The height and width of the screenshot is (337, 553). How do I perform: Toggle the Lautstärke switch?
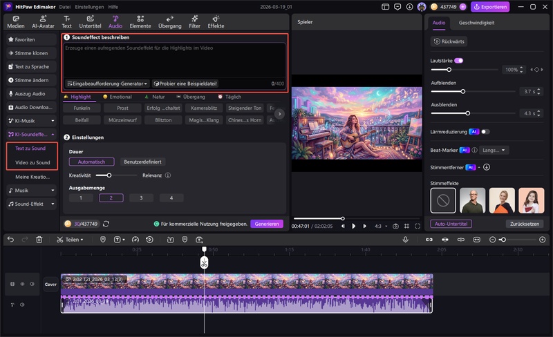[458, 61]
